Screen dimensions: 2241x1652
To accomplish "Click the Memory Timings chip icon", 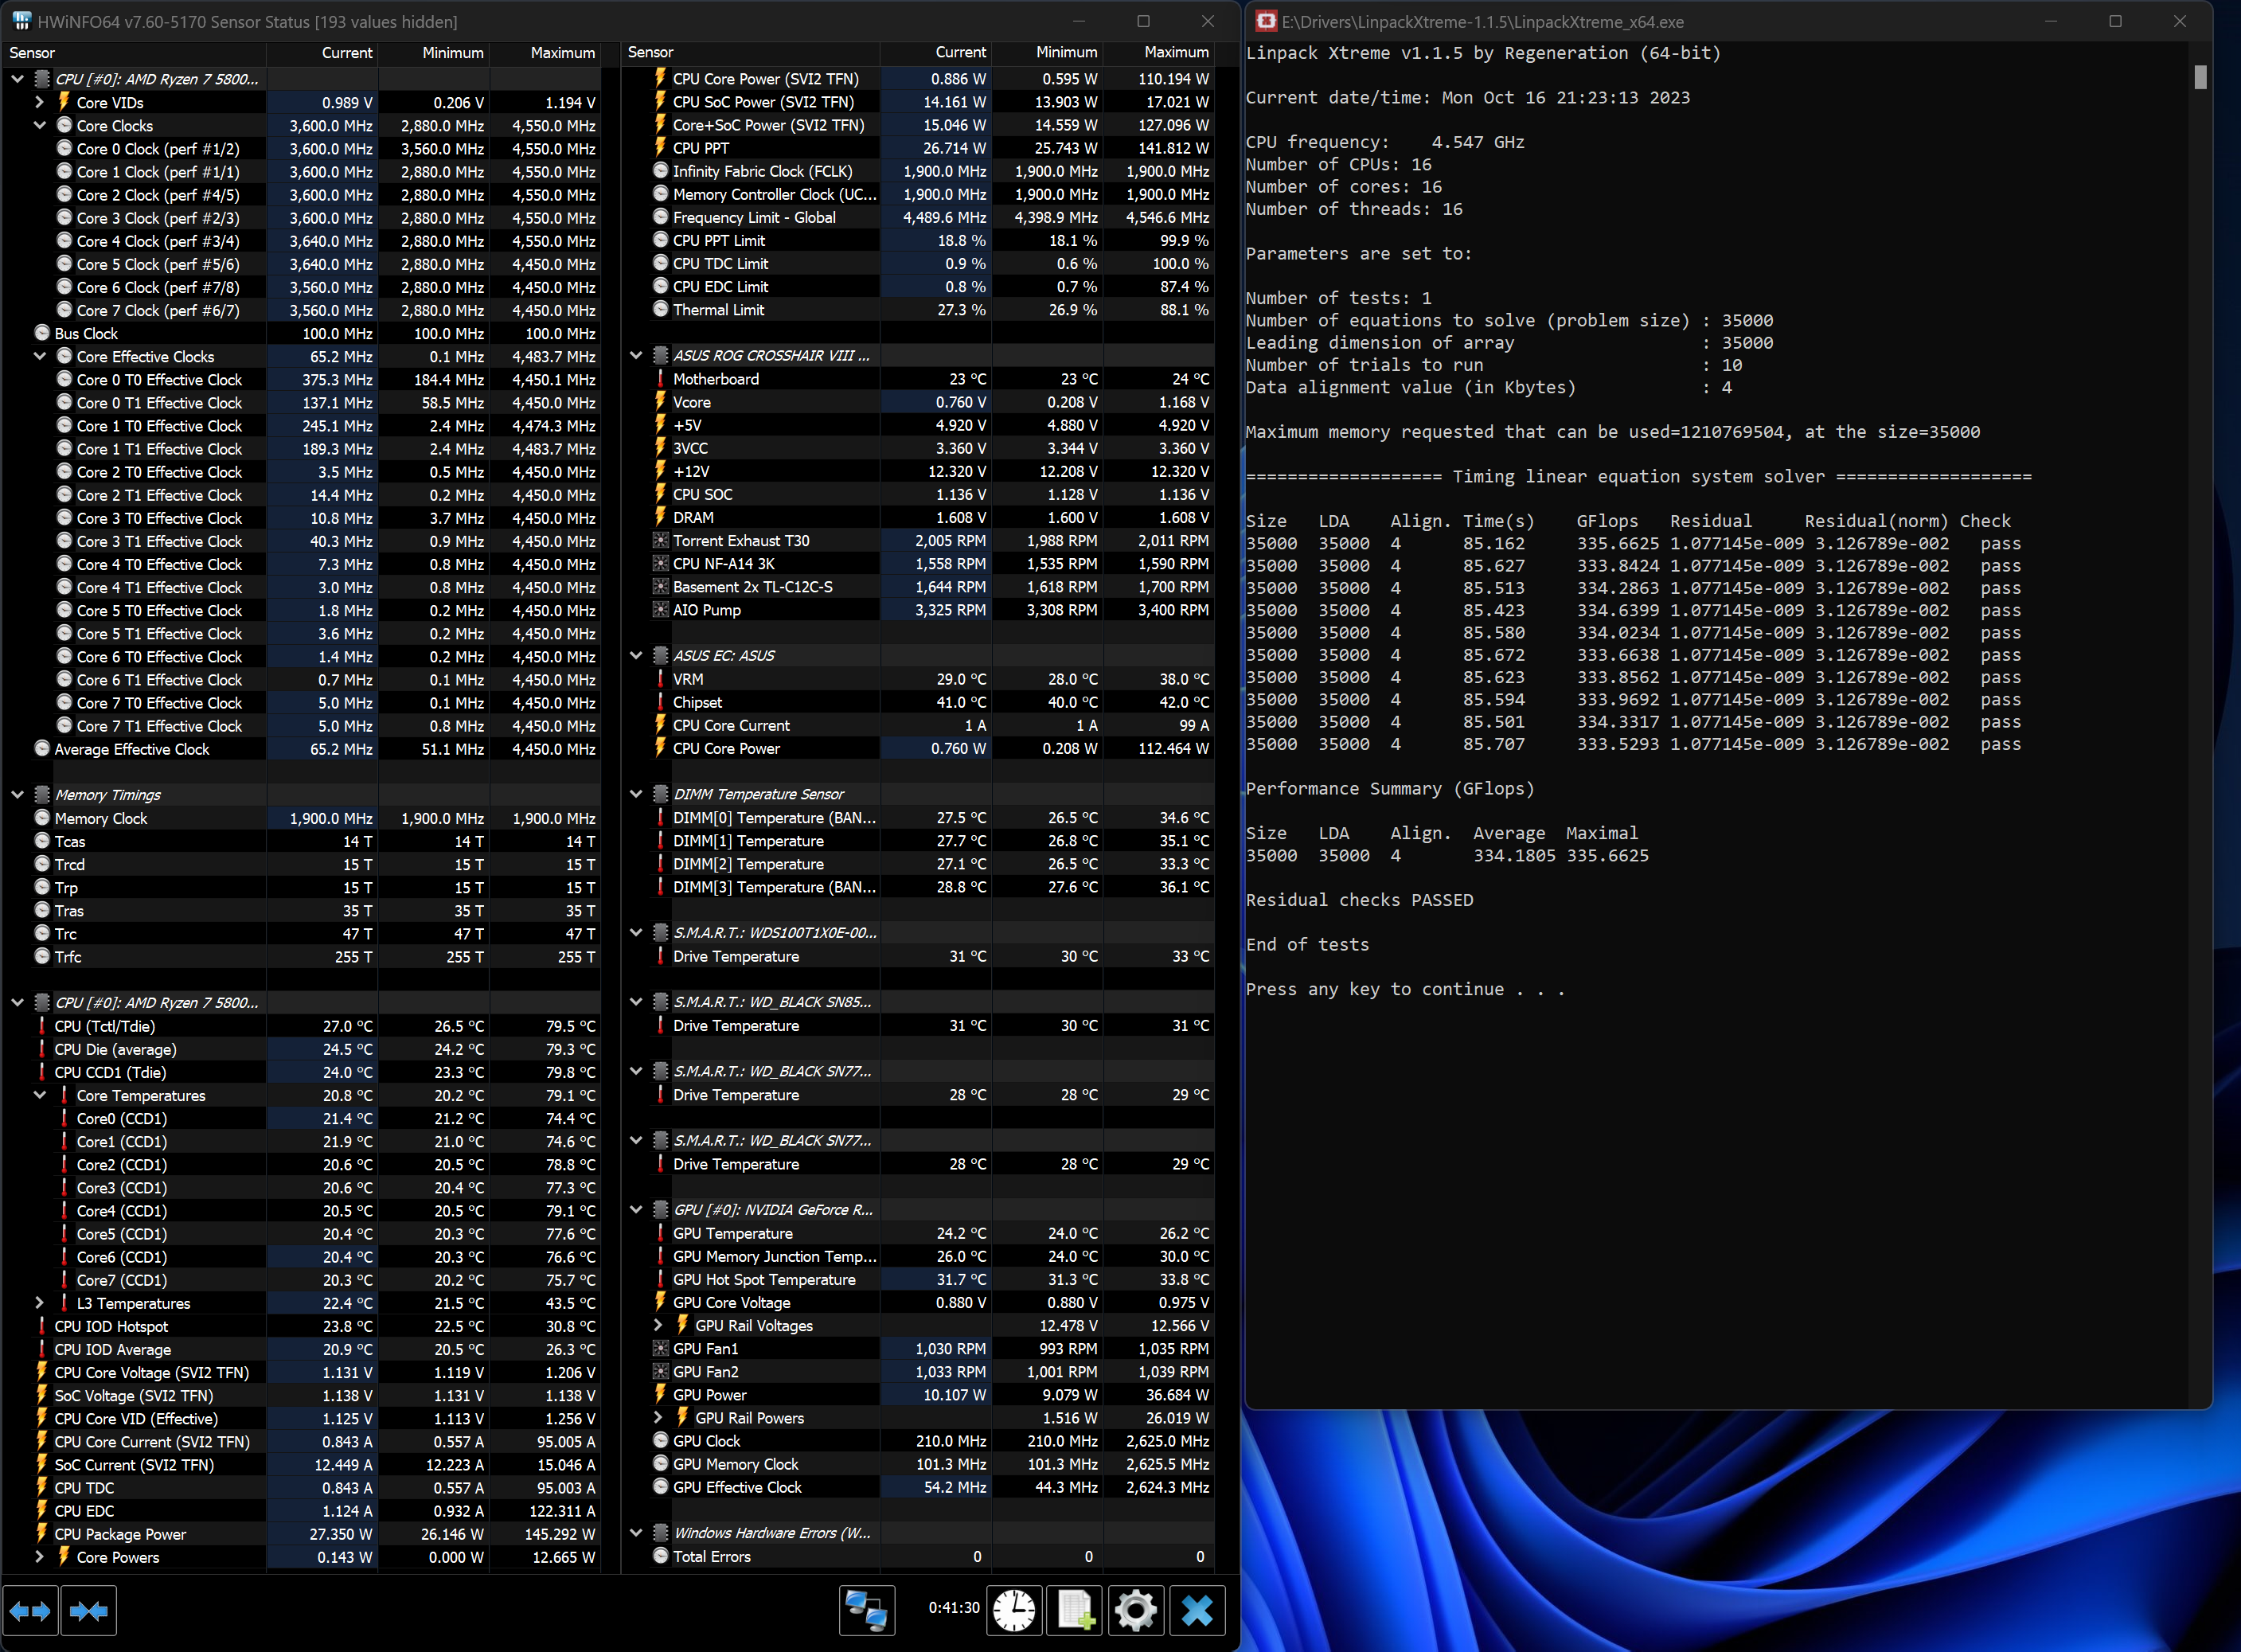I will point(42,795).
